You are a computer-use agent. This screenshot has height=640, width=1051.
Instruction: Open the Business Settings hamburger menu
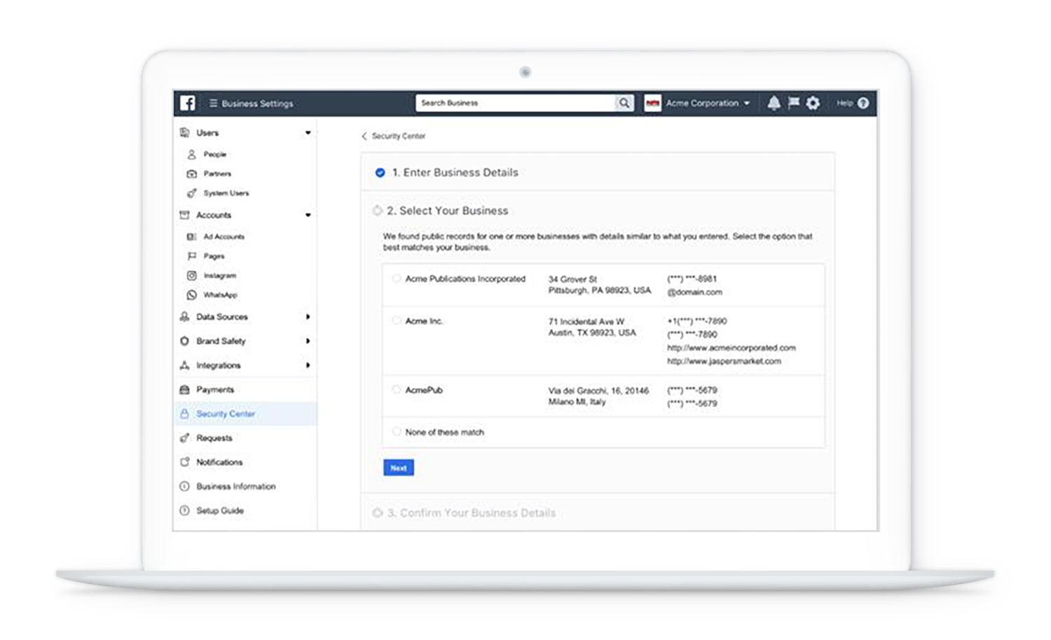213,103
